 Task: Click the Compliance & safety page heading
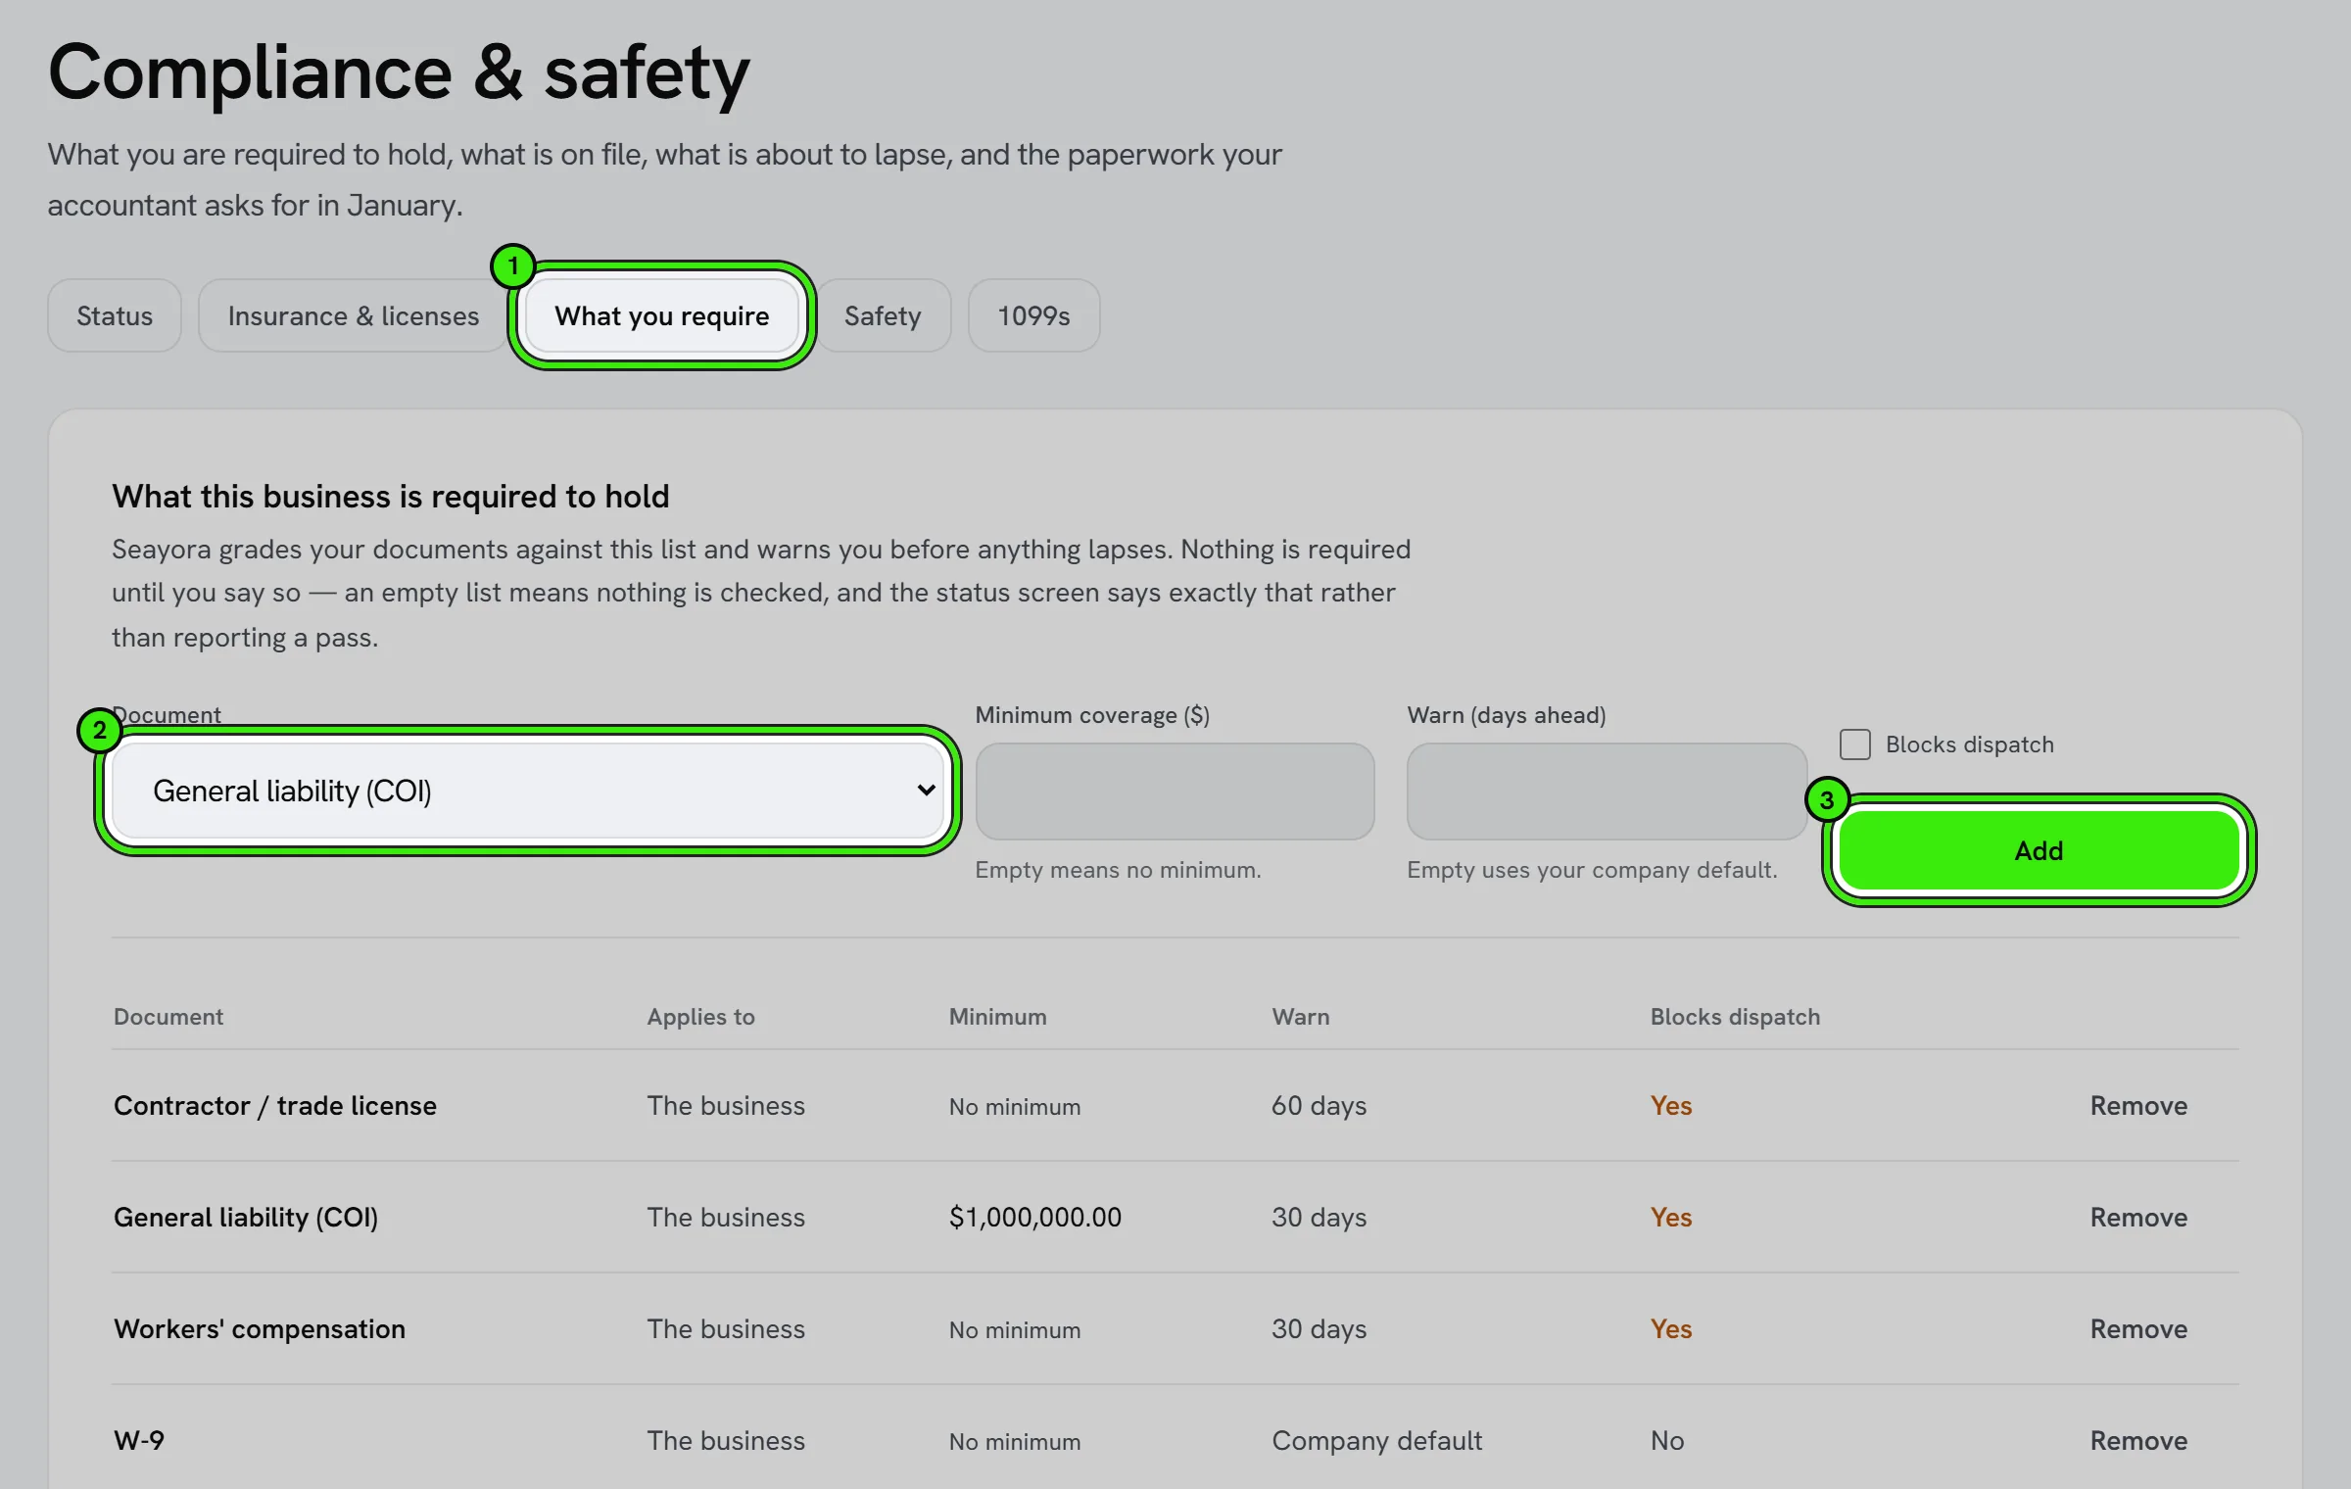[x=399, y=72]
